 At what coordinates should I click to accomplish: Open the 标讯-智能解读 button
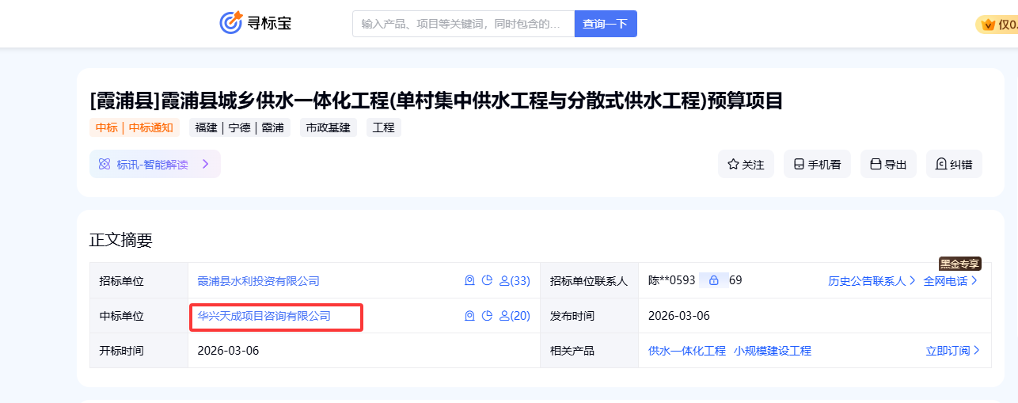click(x=155, y=164)
